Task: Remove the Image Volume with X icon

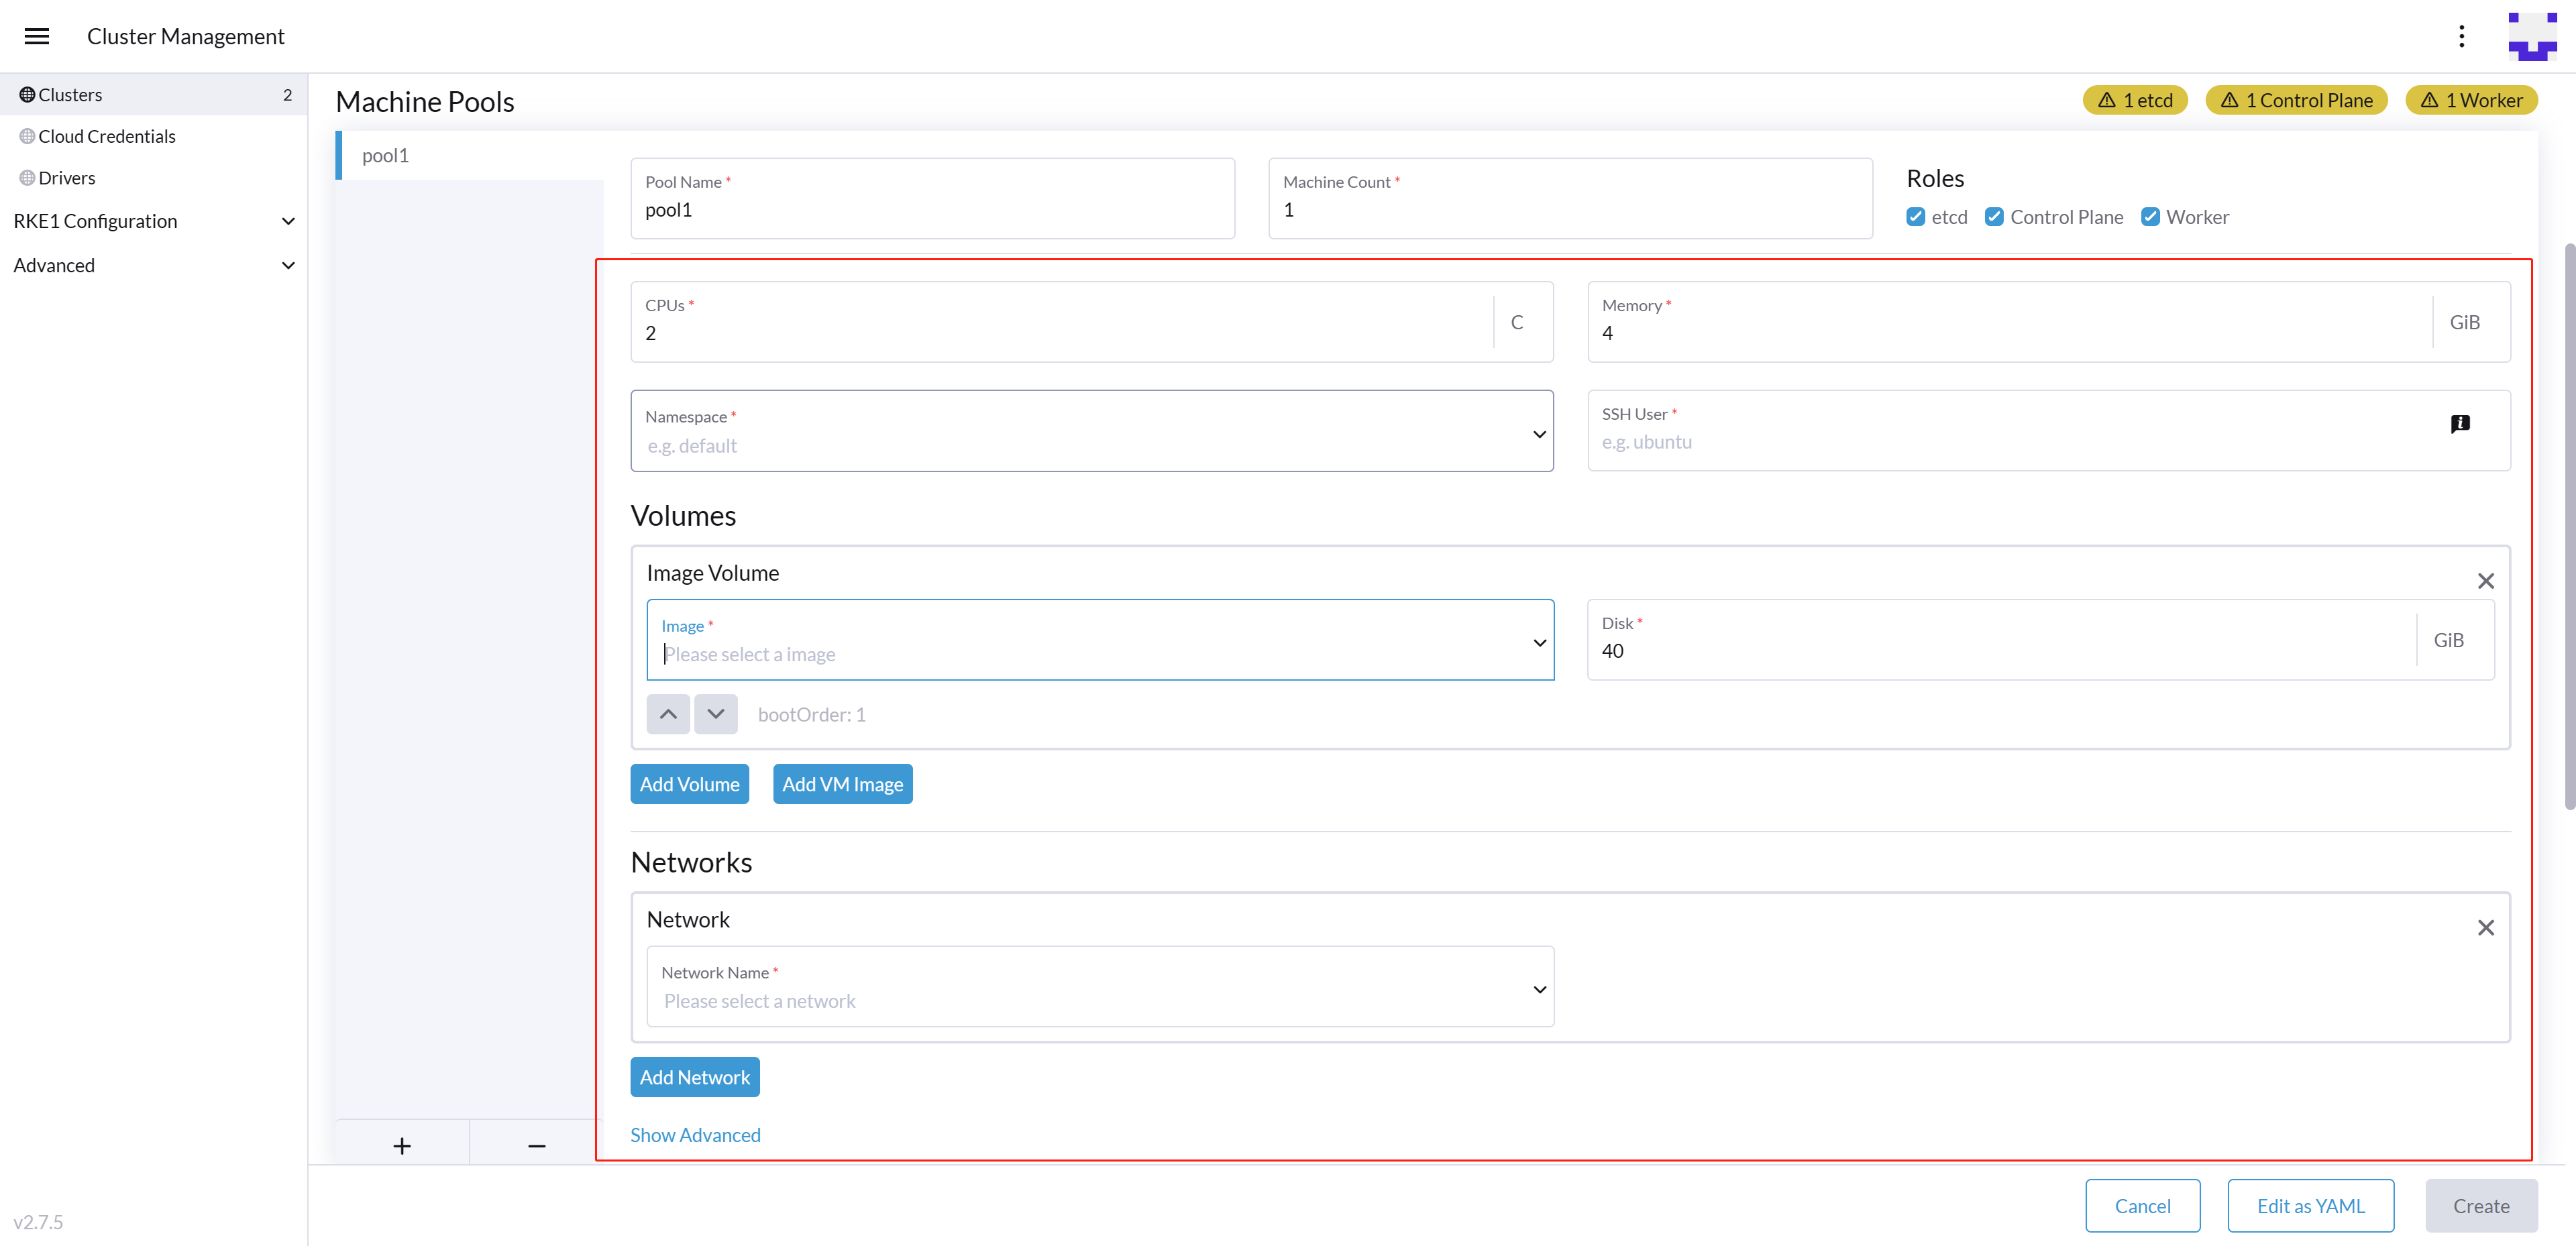Action: click(x=2485, y=581)
